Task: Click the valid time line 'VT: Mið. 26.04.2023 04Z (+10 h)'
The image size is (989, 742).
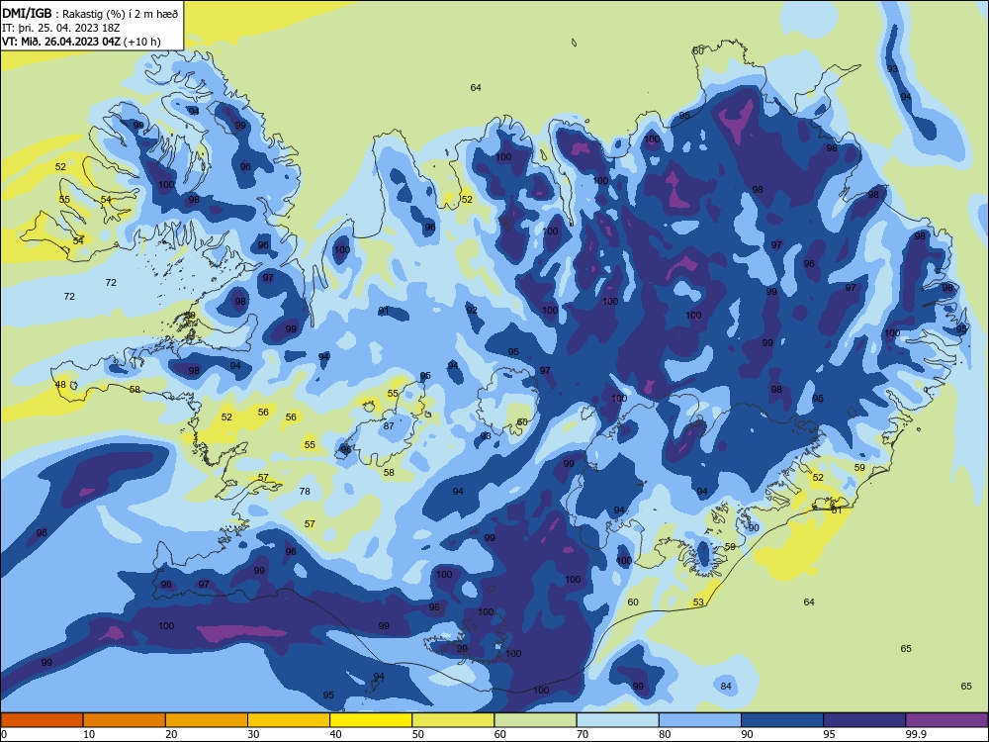Action: [x=81, y=42]
